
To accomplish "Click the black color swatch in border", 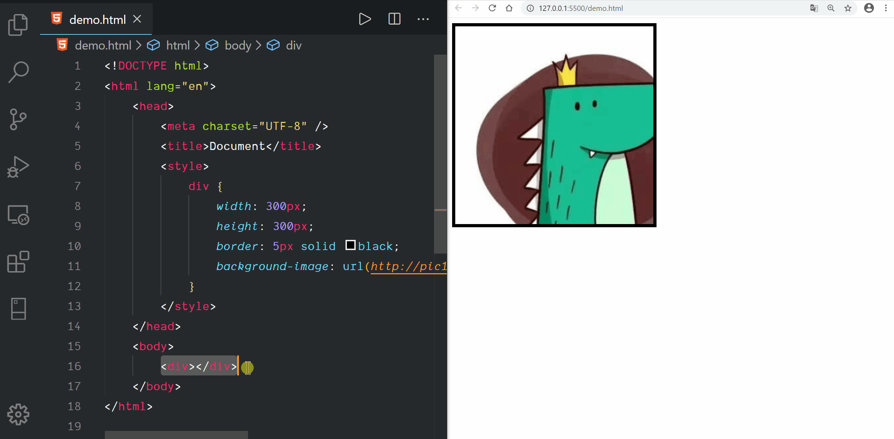I will click(x=350, y=245).
